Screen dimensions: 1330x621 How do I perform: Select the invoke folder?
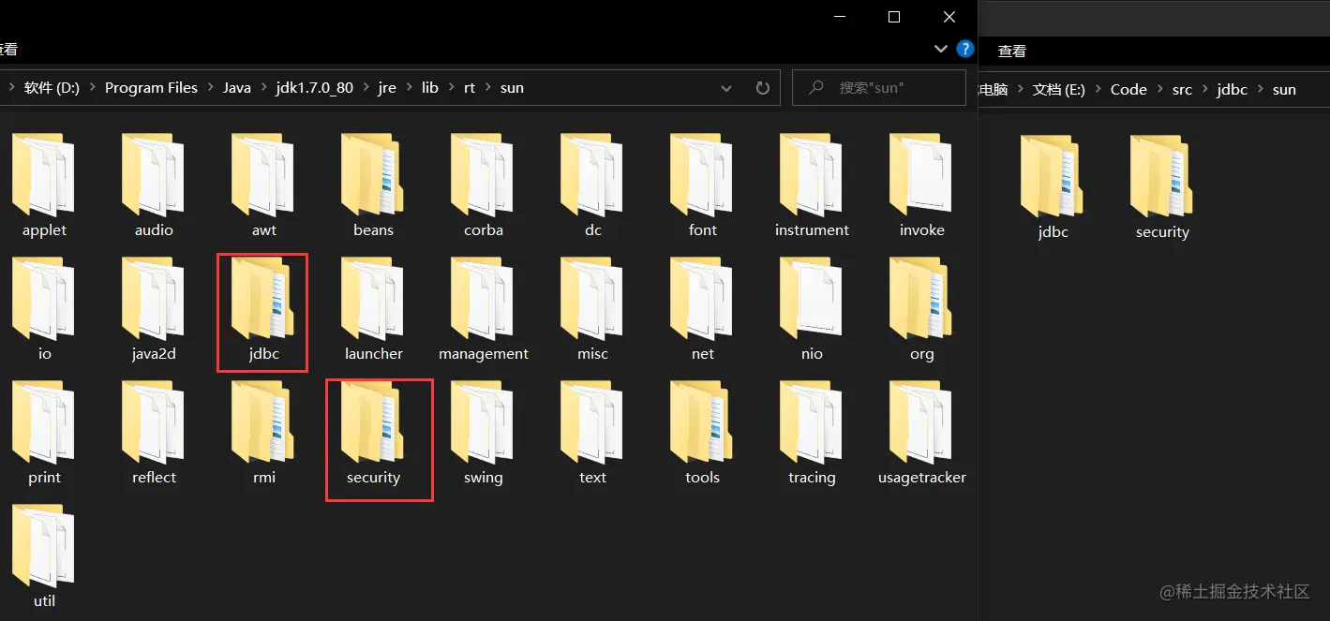(921, 185)
